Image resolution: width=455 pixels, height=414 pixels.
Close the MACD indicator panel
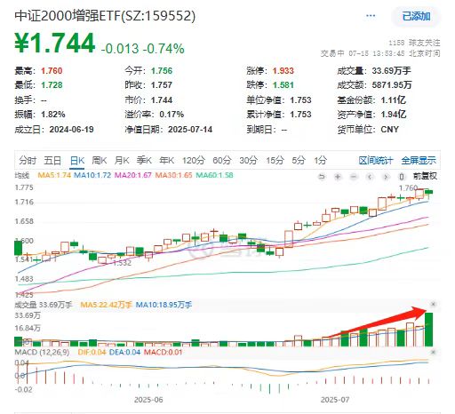tap(433, 352)
